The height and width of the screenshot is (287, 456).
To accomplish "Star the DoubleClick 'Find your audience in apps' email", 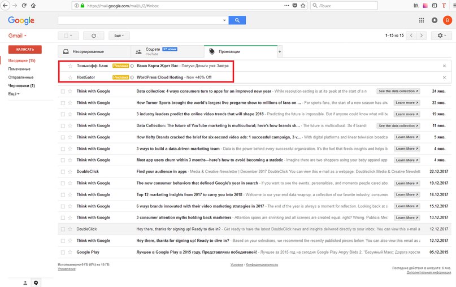I will pos(70,172).
